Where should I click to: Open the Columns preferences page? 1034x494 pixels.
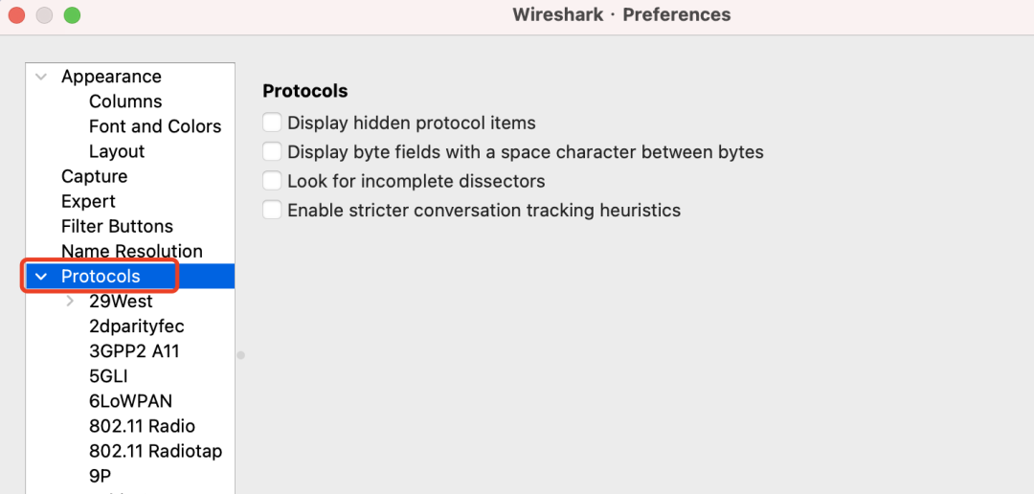pyautogui.click(x=125, y=101)
